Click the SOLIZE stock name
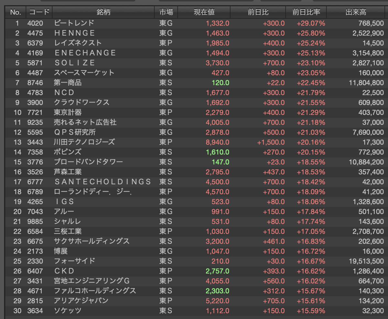388x319 pixels. pyautogui.click(x=75, y=63)
